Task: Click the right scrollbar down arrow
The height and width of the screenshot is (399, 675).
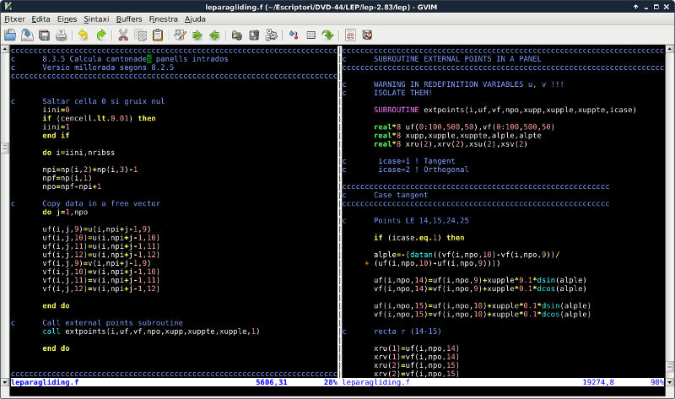Action: point(670,382)
